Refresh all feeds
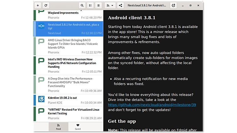237x133 pixels. click(x=46, y=5)
